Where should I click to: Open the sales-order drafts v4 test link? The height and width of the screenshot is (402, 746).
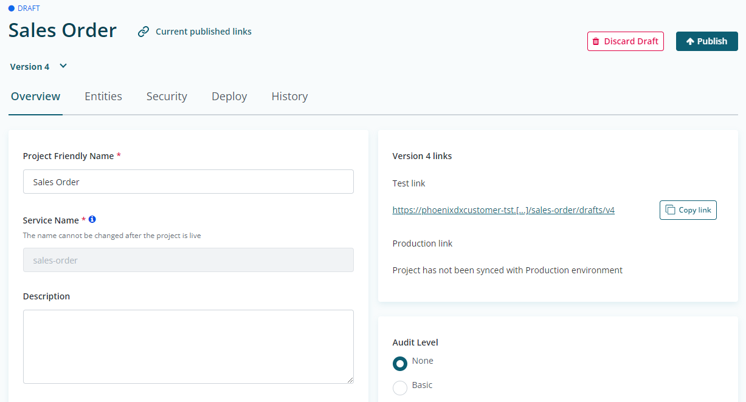[x=503, y=210]
